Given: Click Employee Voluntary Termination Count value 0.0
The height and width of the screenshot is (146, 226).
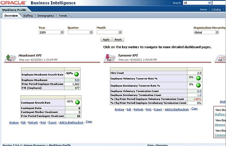Looking at the screenshot, I should click(x=199, y=91).
